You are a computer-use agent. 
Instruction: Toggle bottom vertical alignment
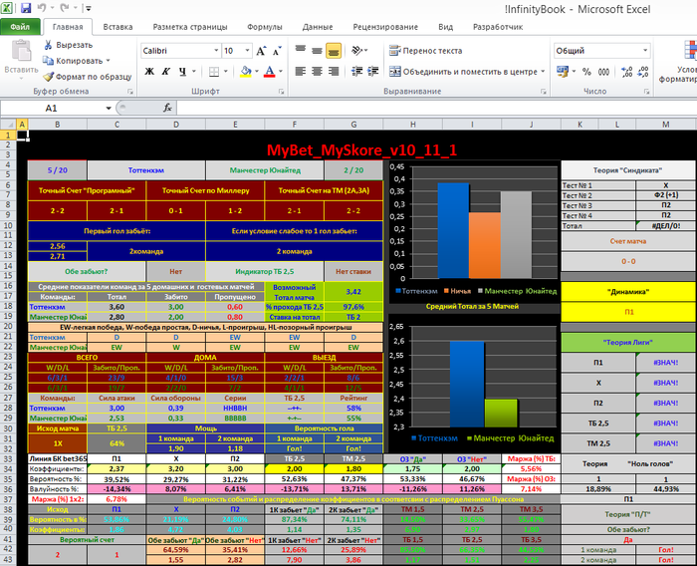point(334,50)
